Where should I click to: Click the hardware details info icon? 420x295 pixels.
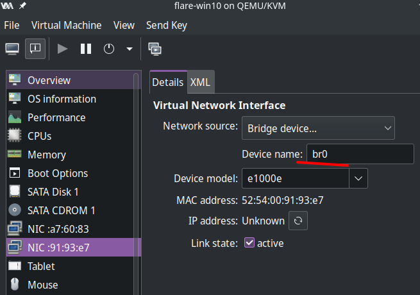click(x=35, y=48)
